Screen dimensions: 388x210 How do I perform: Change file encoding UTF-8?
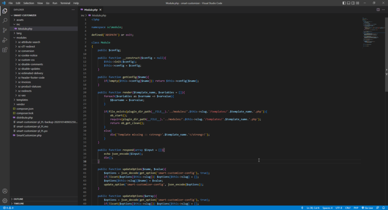pyautogui.click(x=339, y=208)
